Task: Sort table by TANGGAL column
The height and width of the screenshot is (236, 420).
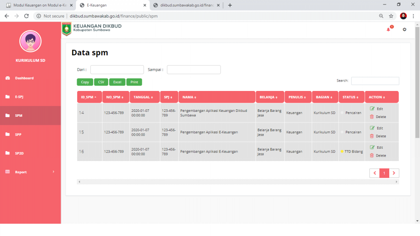Action: click(x=144, y=97)
